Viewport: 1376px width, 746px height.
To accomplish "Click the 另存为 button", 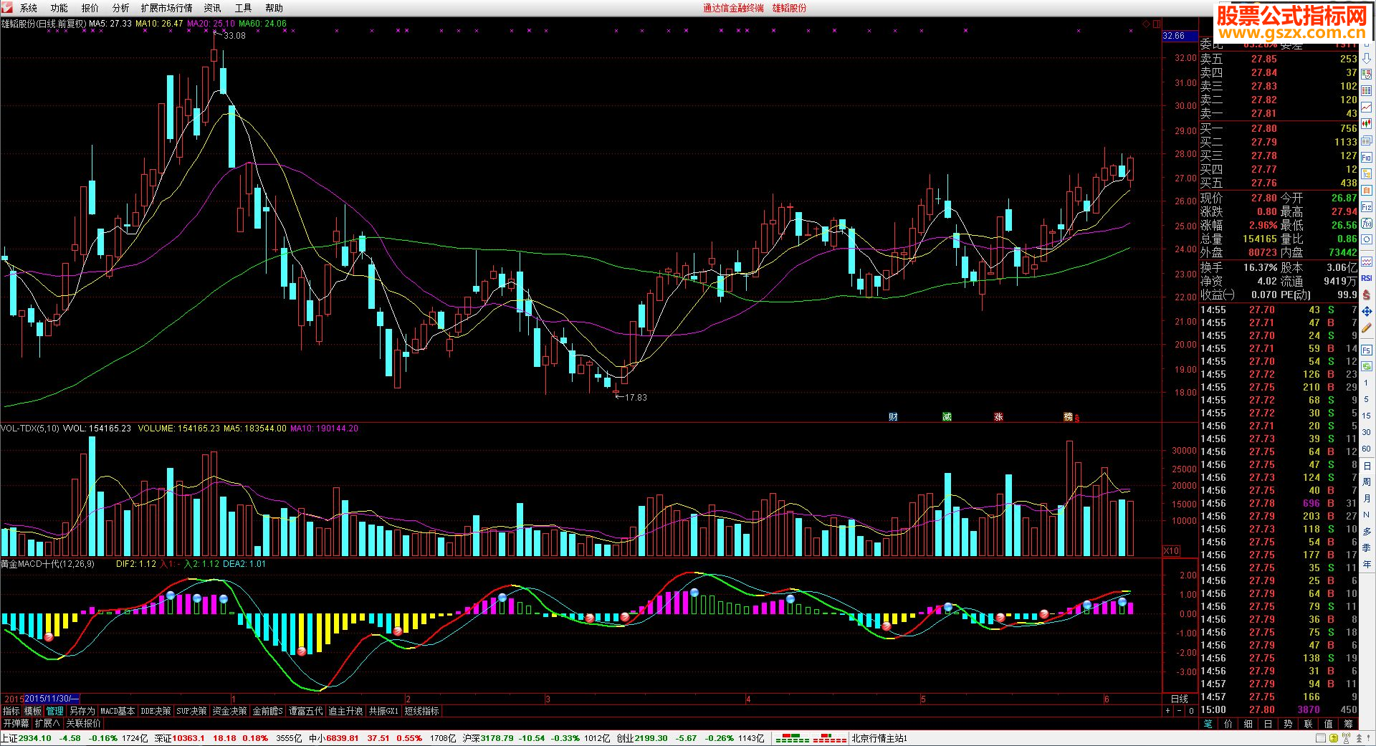I will pos(82,711).
